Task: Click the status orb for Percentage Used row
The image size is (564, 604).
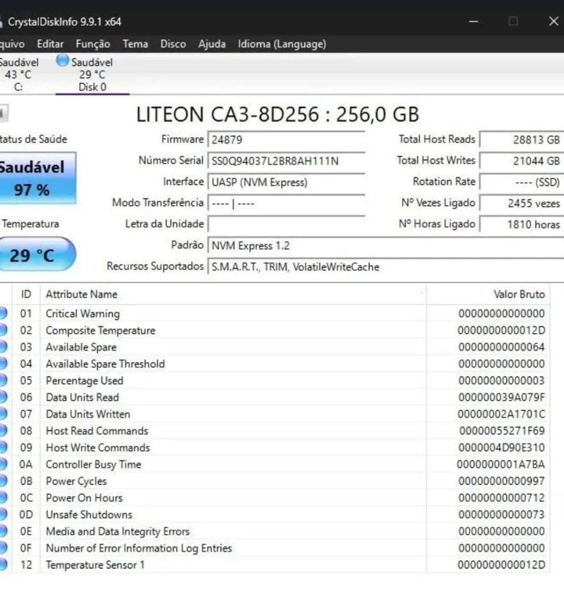Action: (x=3, y=380)
